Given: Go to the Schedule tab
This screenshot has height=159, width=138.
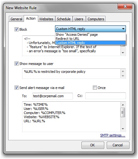Looking at the screenshot, I should click(x=64, y=19).
